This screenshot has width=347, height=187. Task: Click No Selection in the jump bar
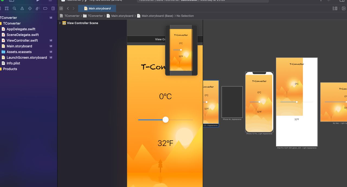click(185, 16)
